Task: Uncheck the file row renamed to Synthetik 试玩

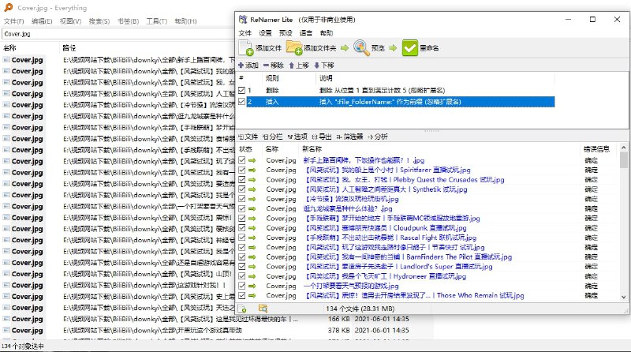Action: tap(241, 189)
